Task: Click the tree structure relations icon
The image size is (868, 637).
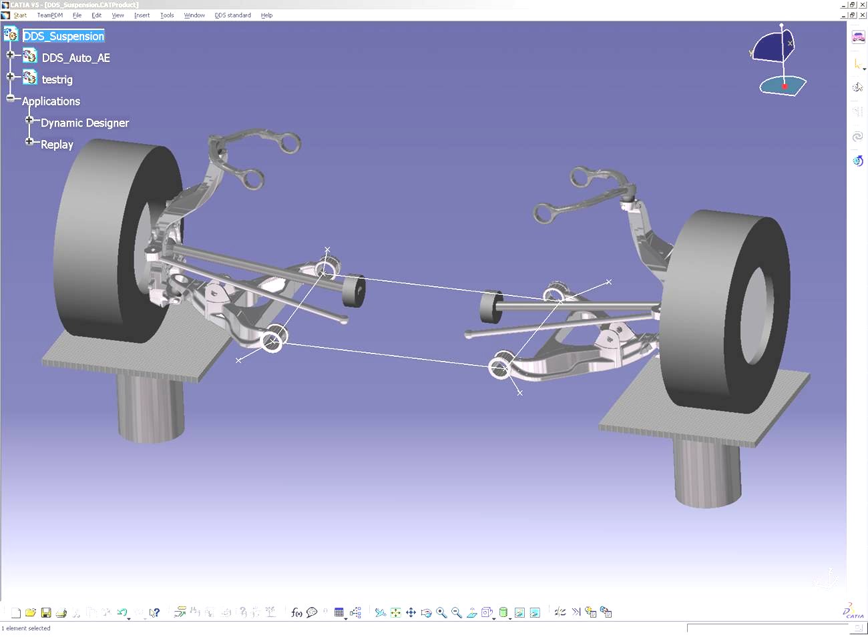Action: click(x=355, y=612)
